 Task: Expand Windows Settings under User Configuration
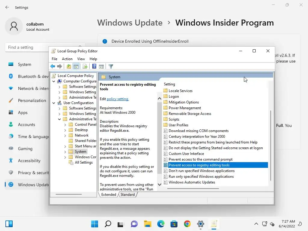pos(59,114)
